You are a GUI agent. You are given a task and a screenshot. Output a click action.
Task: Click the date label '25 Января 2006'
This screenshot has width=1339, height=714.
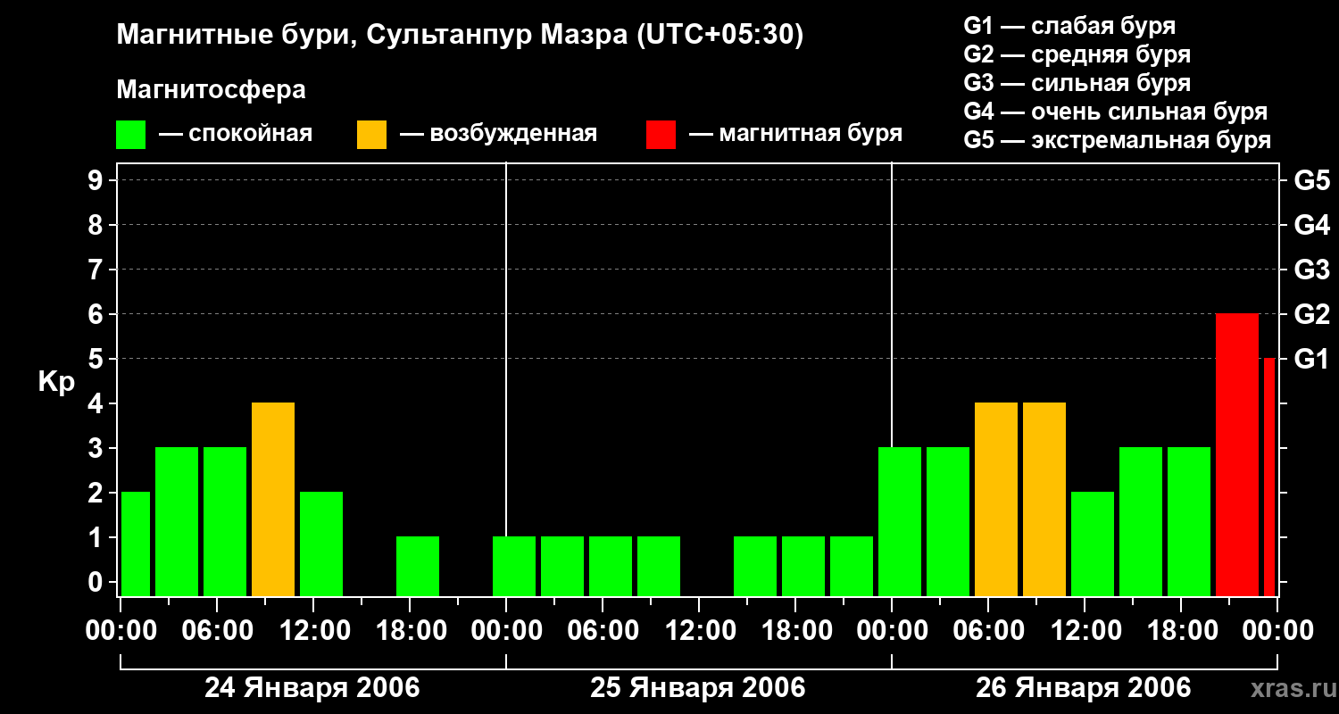[698, 688]
